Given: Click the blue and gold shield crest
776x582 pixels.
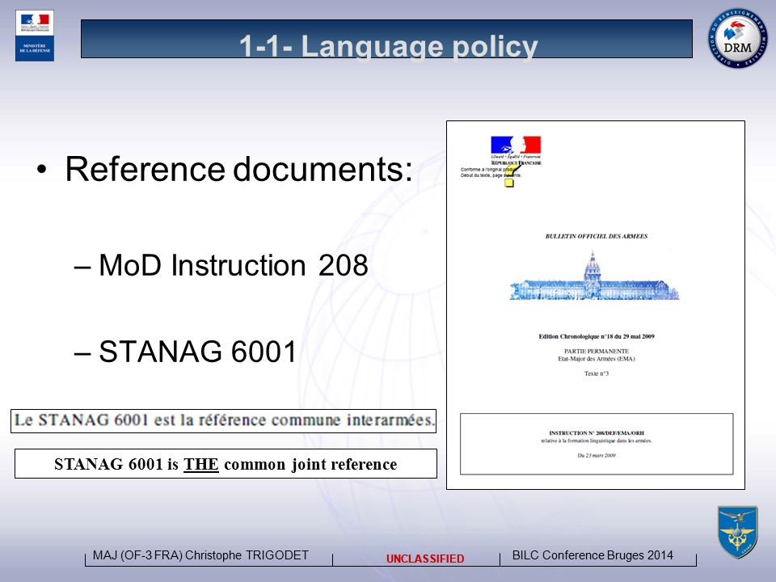Looking at the screenshot, I should pyautogui.click(x=738, y=532).
